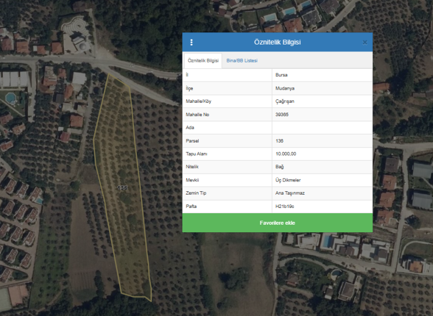Click the Mudanya district value

tap(286, 88)
